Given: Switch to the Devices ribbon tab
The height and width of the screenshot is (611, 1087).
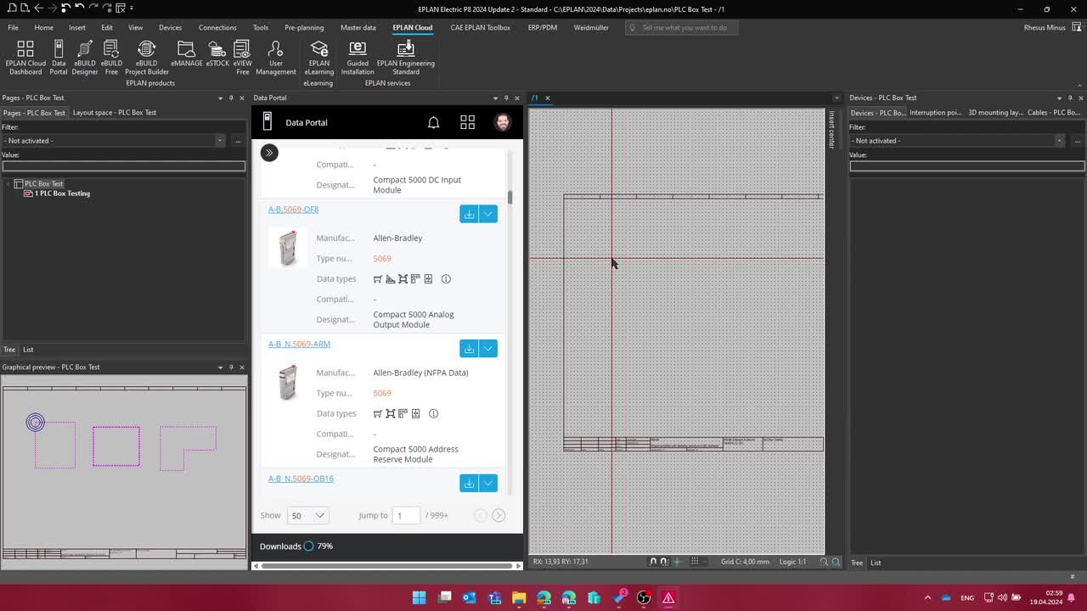Looking at the screenshot, I should 170,27.
